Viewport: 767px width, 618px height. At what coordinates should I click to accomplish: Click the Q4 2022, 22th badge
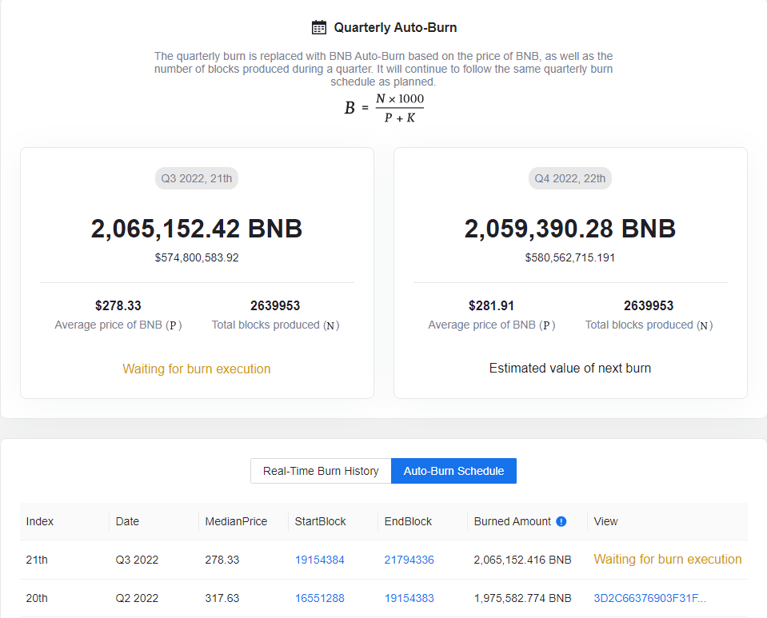click(570, 178)
